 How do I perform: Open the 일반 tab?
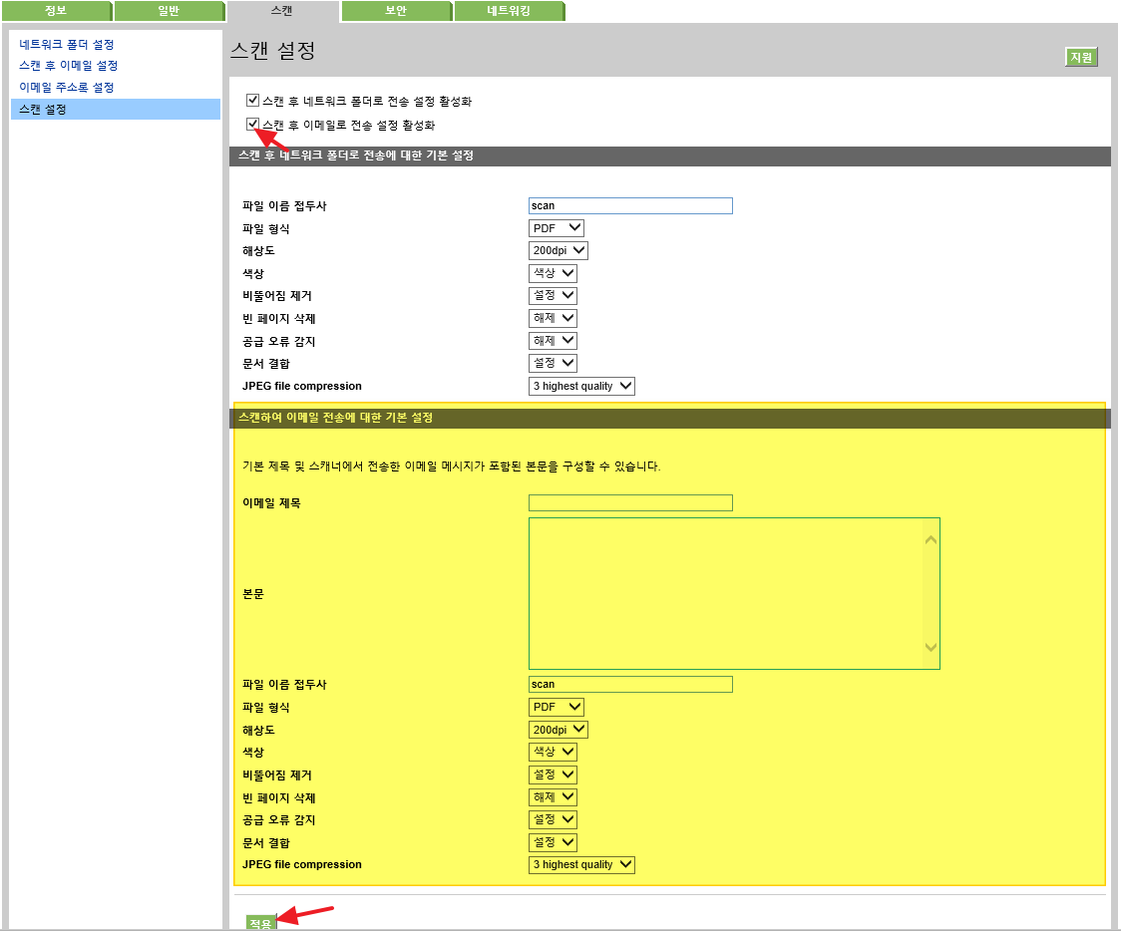coord(170,12)
